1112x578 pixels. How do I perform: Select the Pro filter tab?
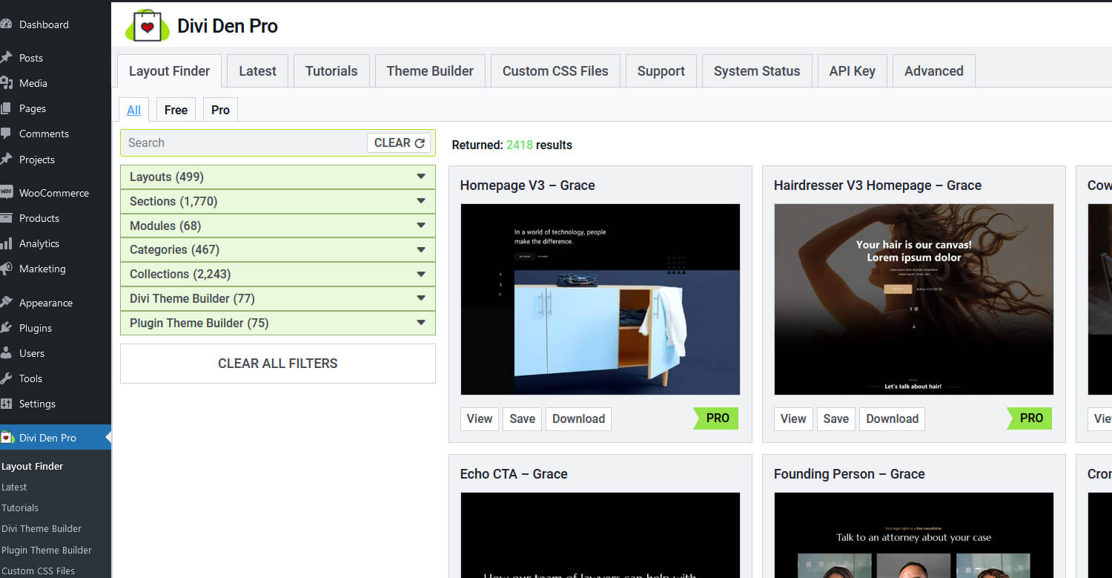pyautogui.click(x=220, y=110)
